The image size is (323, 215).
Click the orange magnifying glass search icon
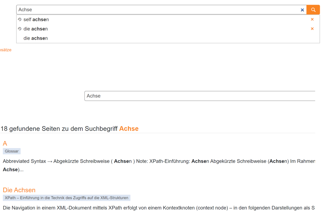tap(313, 10)
